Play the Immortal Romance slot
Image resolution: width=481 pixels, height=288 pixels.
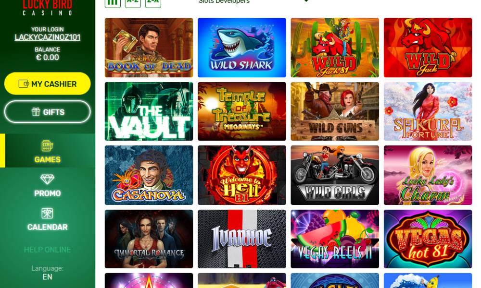click(149, 239)
